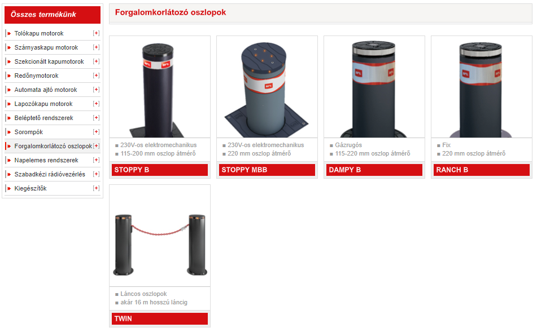Click the plus icon next to Szabadkézi rádióvezérlés
Image resolution: width=537 pixels, height=332 pixels.
pyautogui.click(x=96, y=174)
